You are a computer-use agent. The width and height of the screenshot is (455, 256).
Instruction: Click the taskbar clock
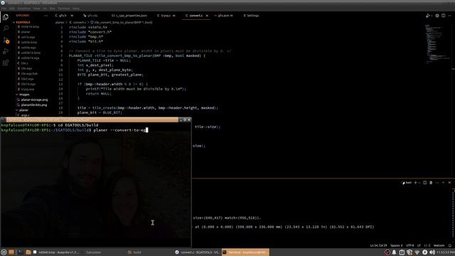coord(446,252)
